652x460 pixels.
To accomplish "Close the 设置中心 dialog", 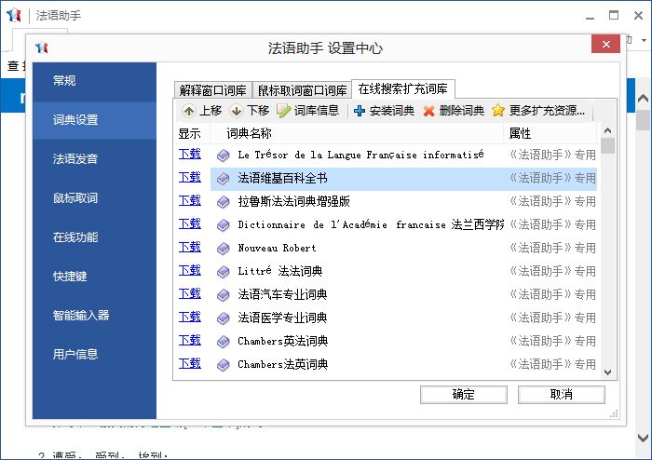I will click(605, 44).
